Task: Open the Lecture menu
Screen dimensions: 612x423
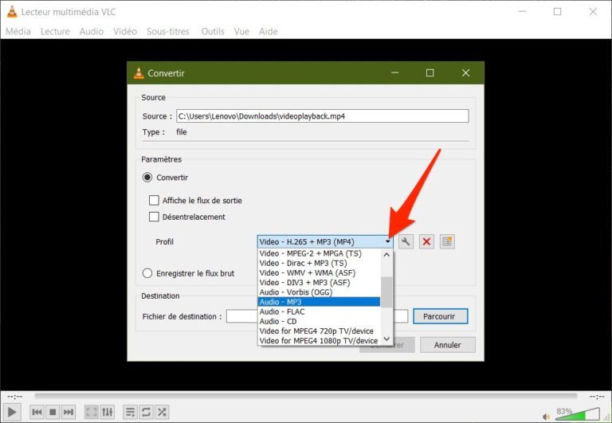Action: pos(55,32)
